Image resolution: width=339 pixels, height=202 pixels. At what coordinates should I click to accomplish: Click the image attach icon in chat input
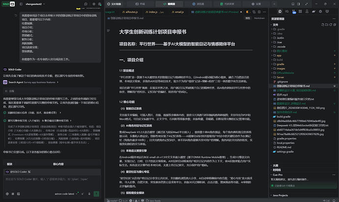pyautogui.click(x=18, y=194)
